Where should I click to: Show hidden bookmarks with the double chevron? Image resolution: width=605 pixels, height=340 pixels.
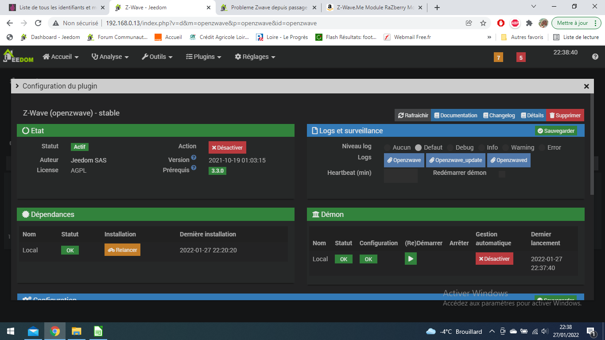[489, 37]
